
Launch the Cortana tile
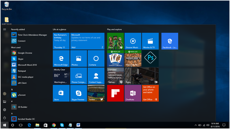[x=96, y=59]
